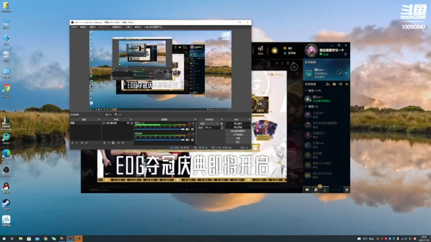Open the chat icon at League bottom bar

(307, 190)
